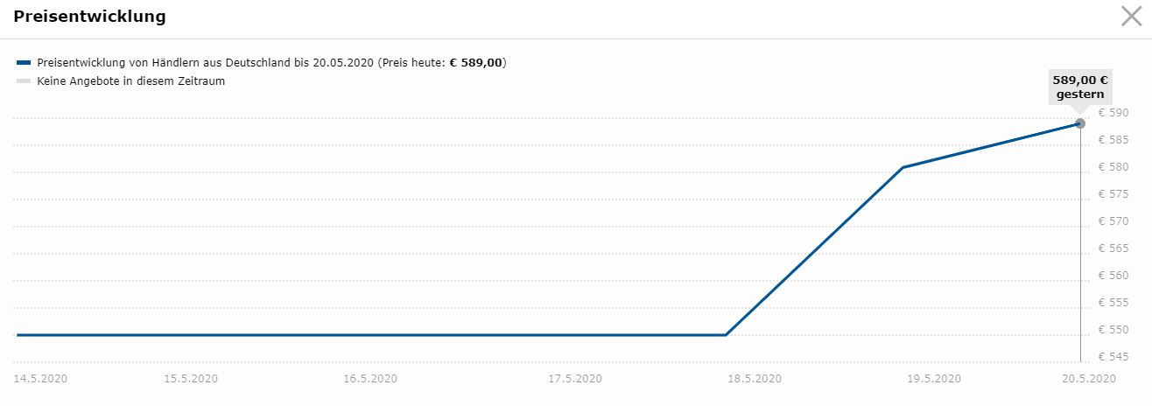
Task: Click the Preisentwicklung dialog title
Action: [x=89, y=17]
